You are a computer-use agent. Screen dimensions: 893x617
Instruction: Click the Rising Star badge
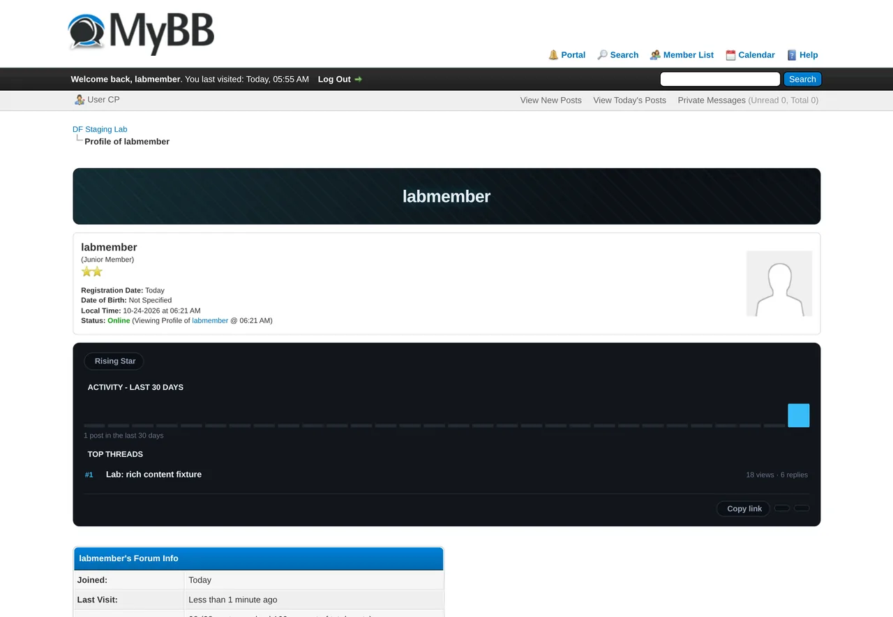click(115, 362)
